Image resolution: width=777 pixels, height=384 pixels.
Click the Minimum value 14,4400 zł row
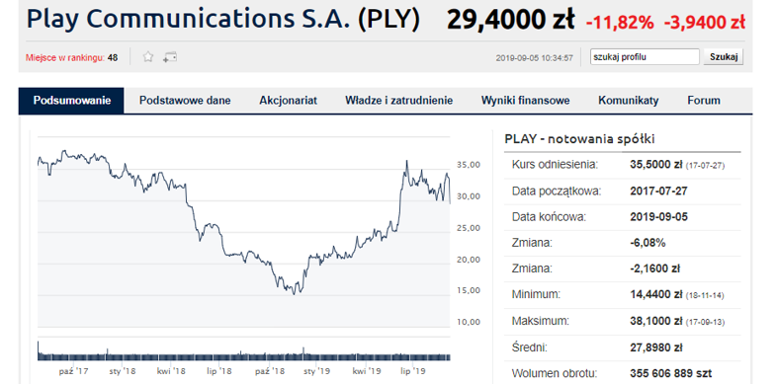point(623,295)
